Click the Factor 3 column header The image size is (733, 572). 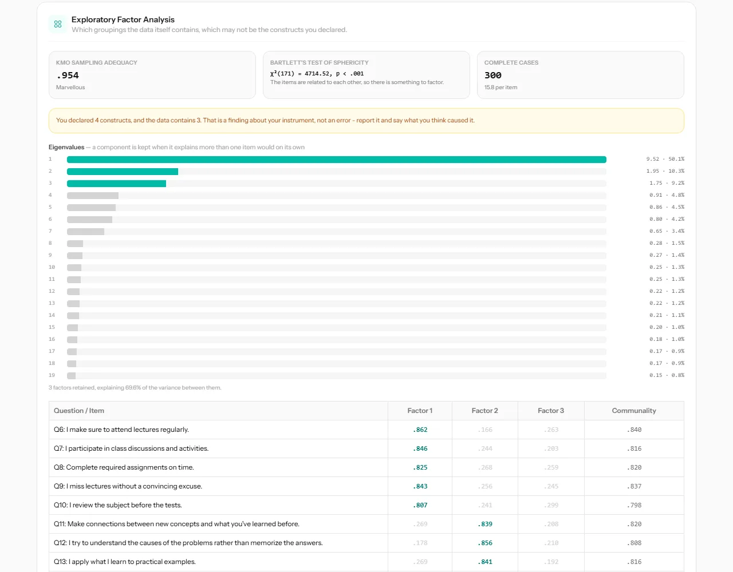pyautogui.click(x=551, y=411)
